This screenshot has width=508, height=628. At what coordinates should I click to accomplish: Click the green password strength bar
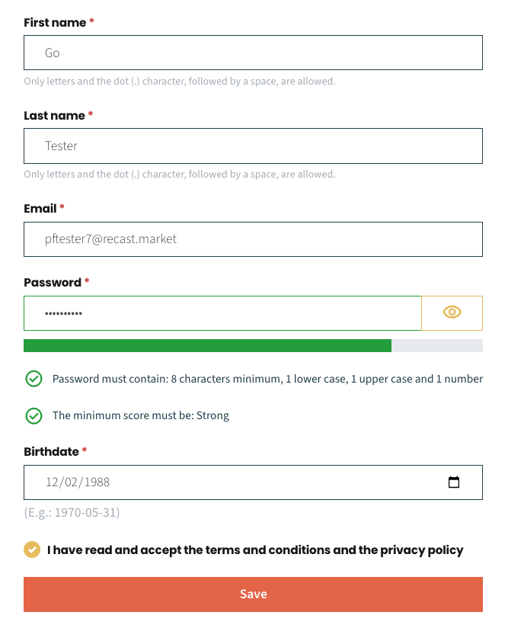[x=207, y=346]
